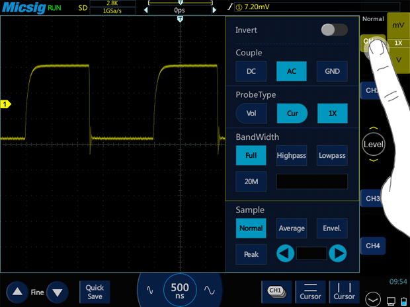
Task: Click the 09:54 clock
Action: (398, 282)
